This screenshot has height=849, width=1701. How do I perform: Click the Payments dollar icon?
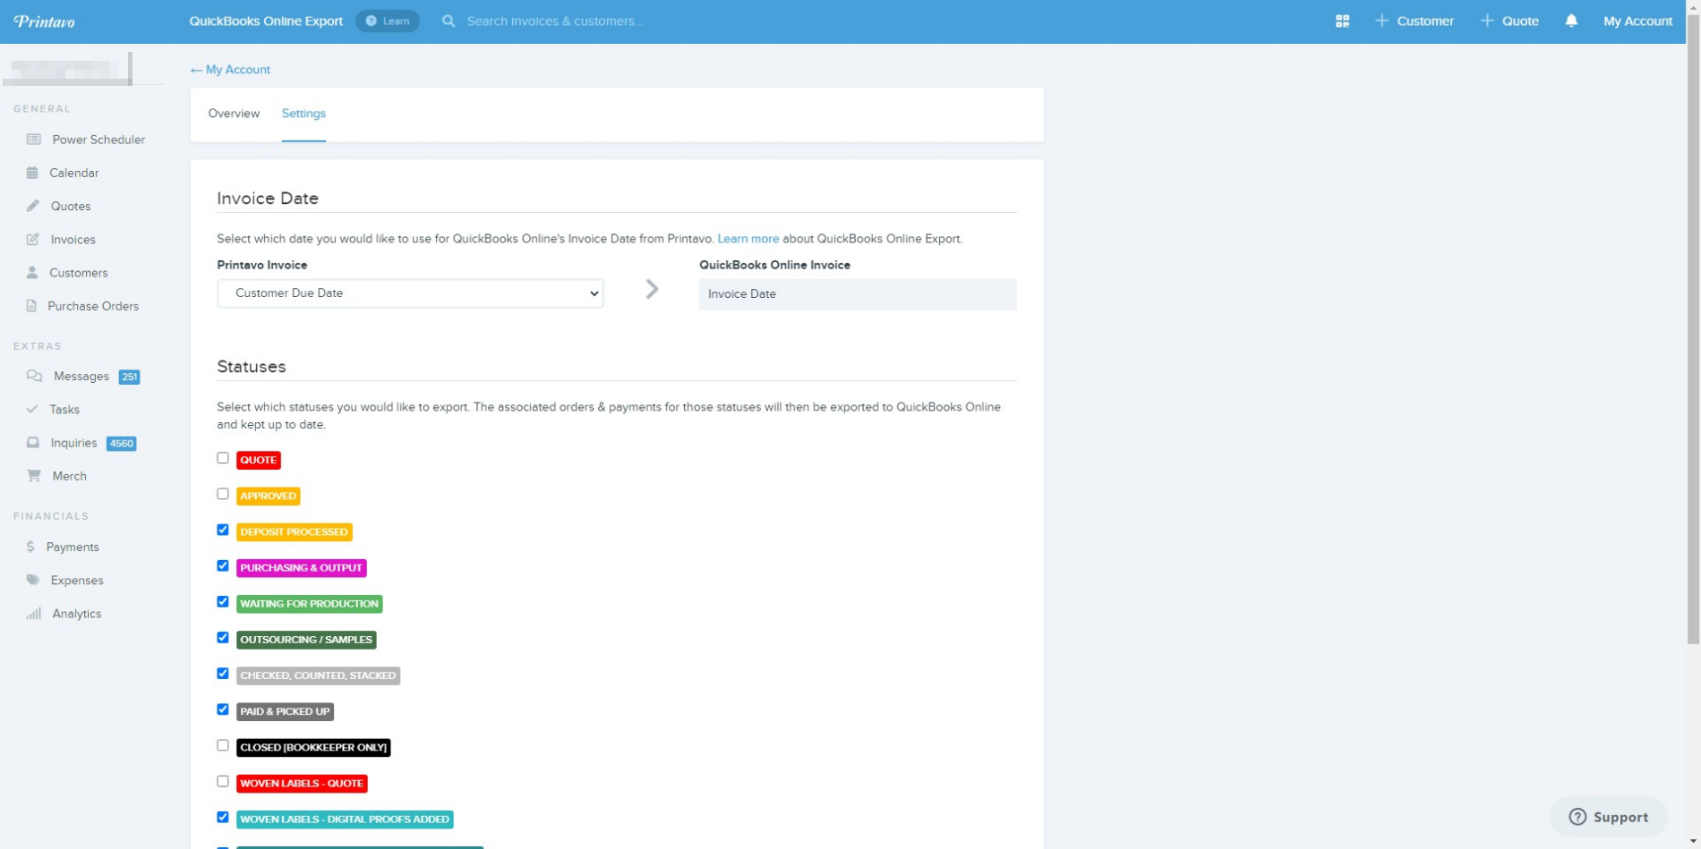point(30,547)
